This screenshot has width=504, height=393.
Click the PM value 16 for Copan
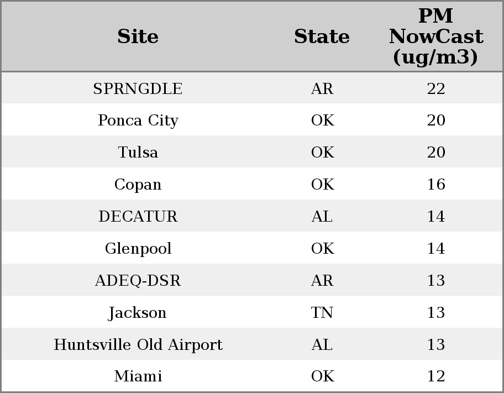(x=435, y=185)
